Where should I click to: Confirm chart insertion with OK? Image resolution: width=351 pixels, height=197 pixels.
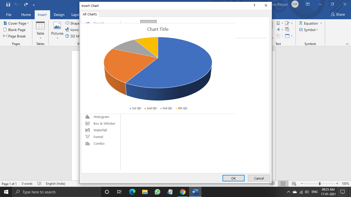[233, 178]
